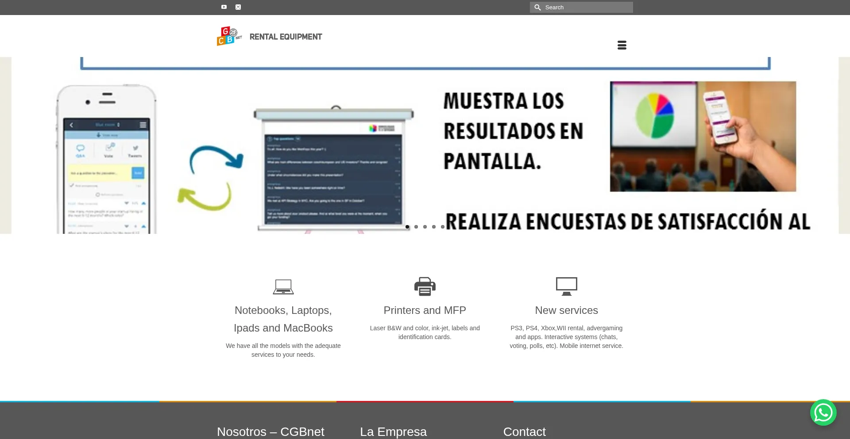
Task: Click the monitor icon above New services
Action: (x=566, y=286)
